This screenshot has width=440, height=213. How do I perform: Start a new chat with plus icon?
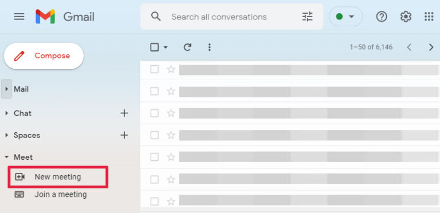point(124,113)
